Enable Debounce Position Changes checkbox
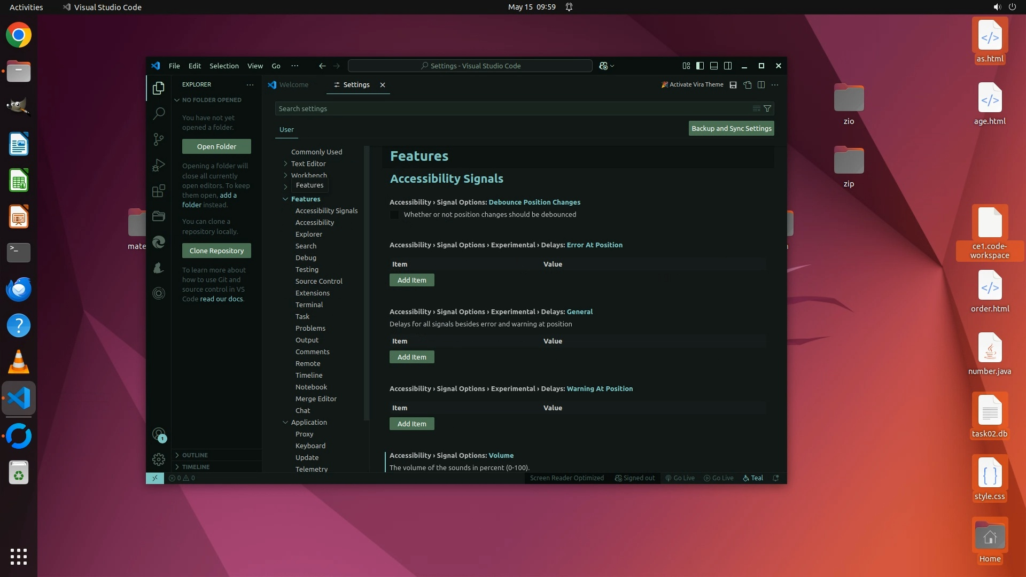Image resolution: width=1026 pixels, height=577 pixels. pyautogui.click(x=394, y=215)
